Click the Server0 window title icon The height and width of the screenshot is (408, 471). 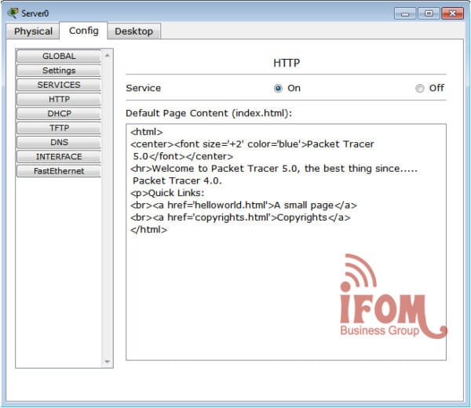tap(13, 13)
